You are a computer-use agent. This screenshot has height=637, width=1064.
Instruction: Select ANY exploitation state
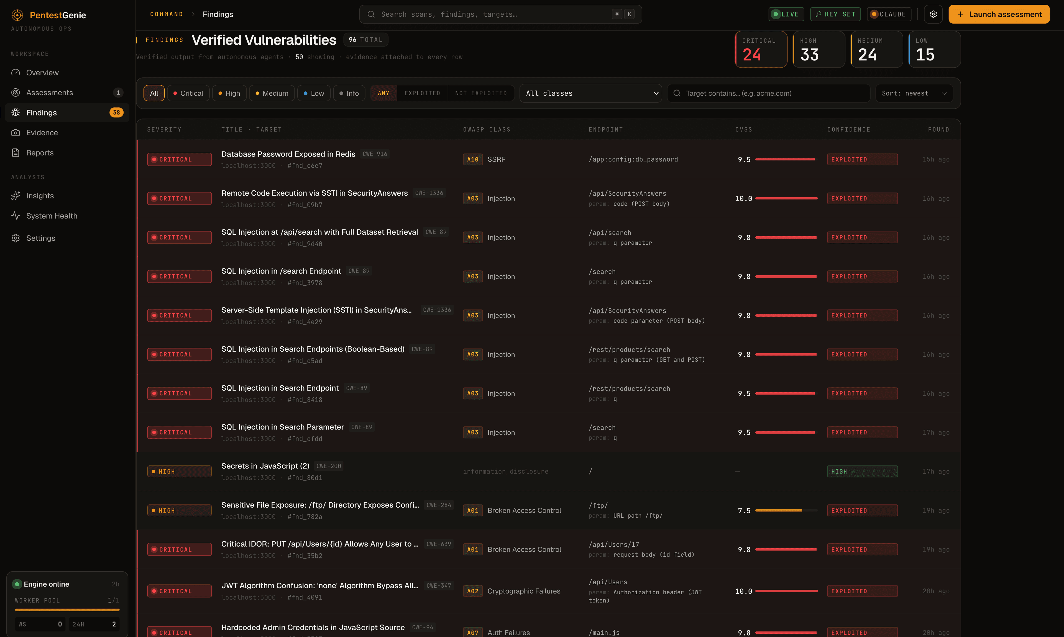(384, 93)
